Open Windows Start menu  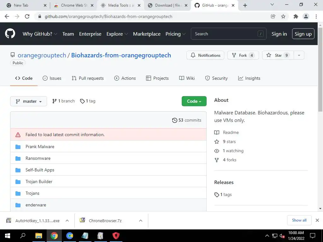8,236
